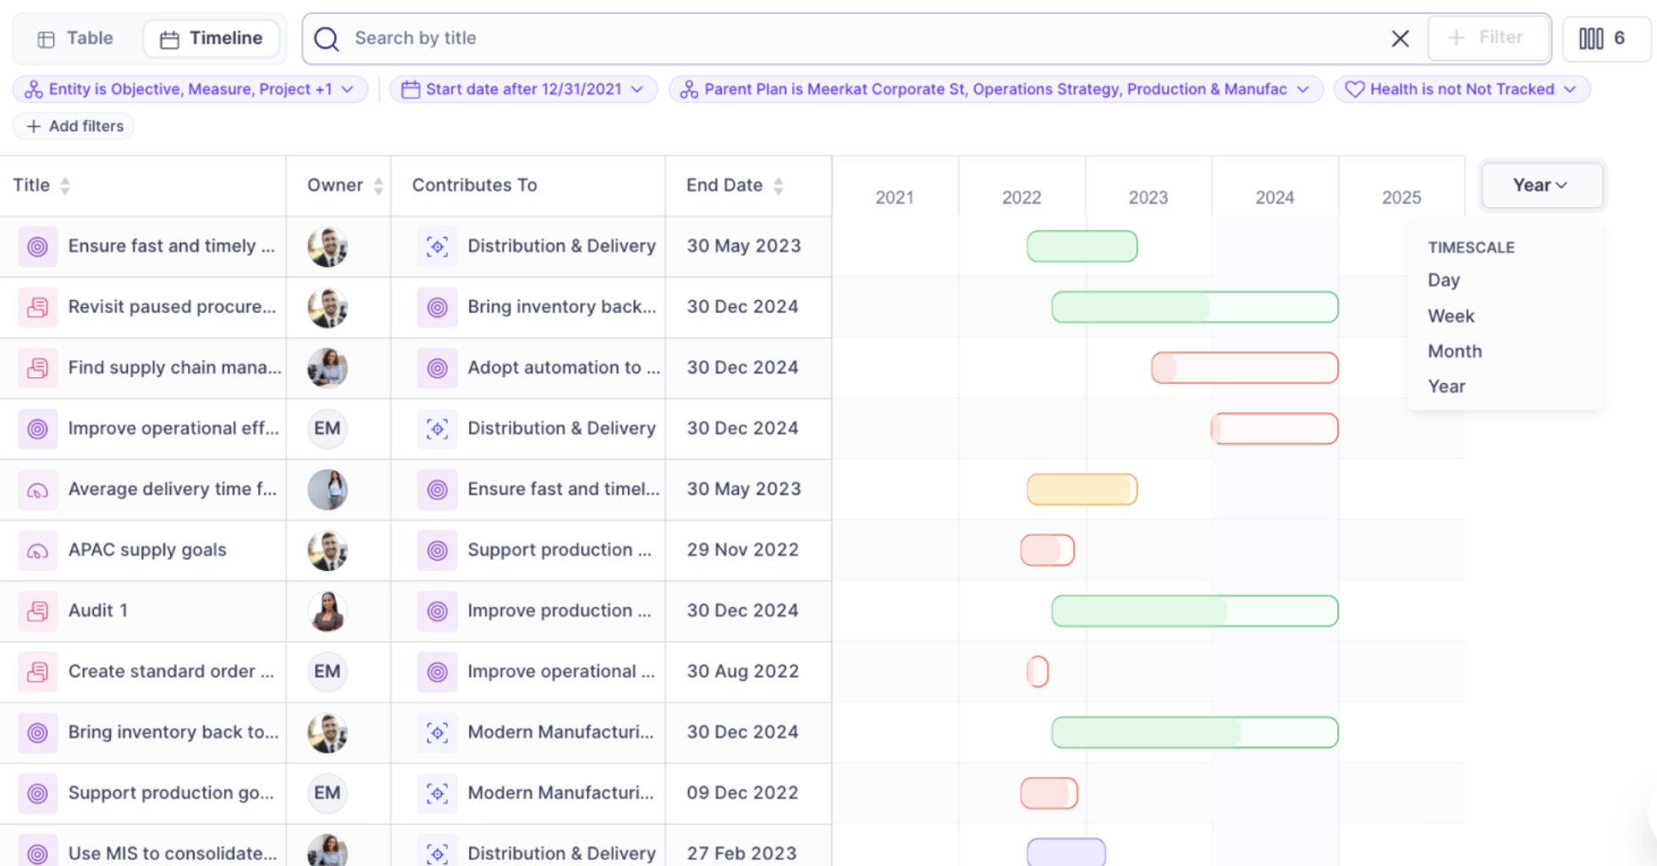
Task: Click the EM owner avatar for Improve operational eff
Action: pos(327,429)
